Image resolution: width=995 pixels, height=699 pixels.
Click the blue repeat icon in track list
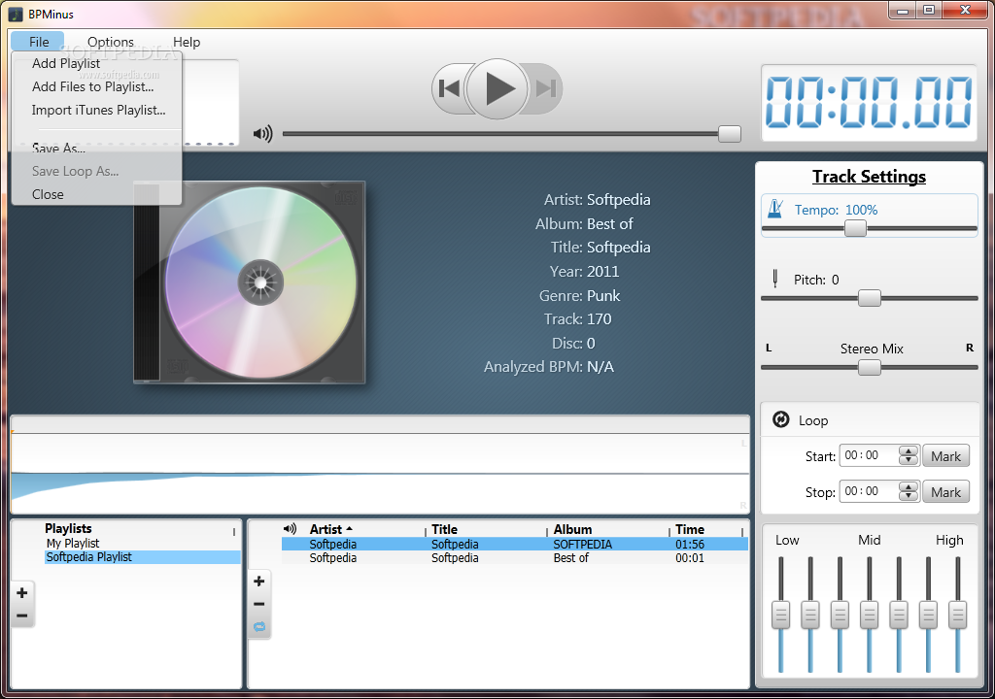258,627
